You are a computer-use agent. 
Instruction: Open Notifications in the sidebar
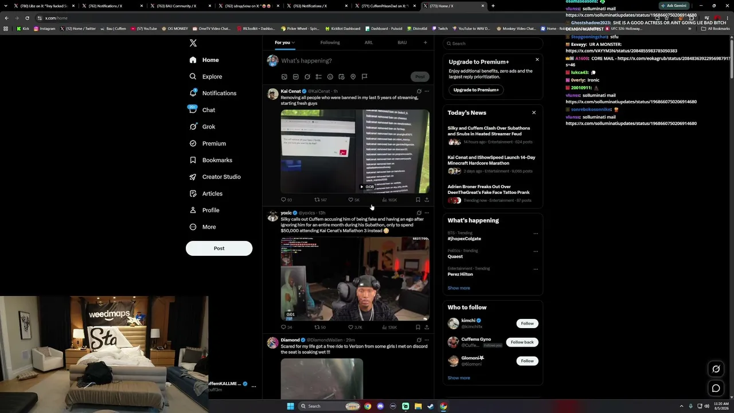pos(213,93)
